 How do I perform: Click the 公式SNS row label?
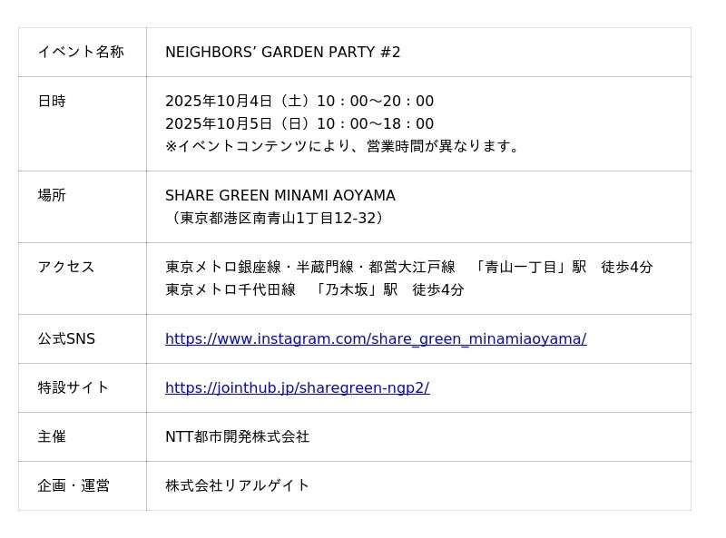pyautogui.click(x=66, y=339)
